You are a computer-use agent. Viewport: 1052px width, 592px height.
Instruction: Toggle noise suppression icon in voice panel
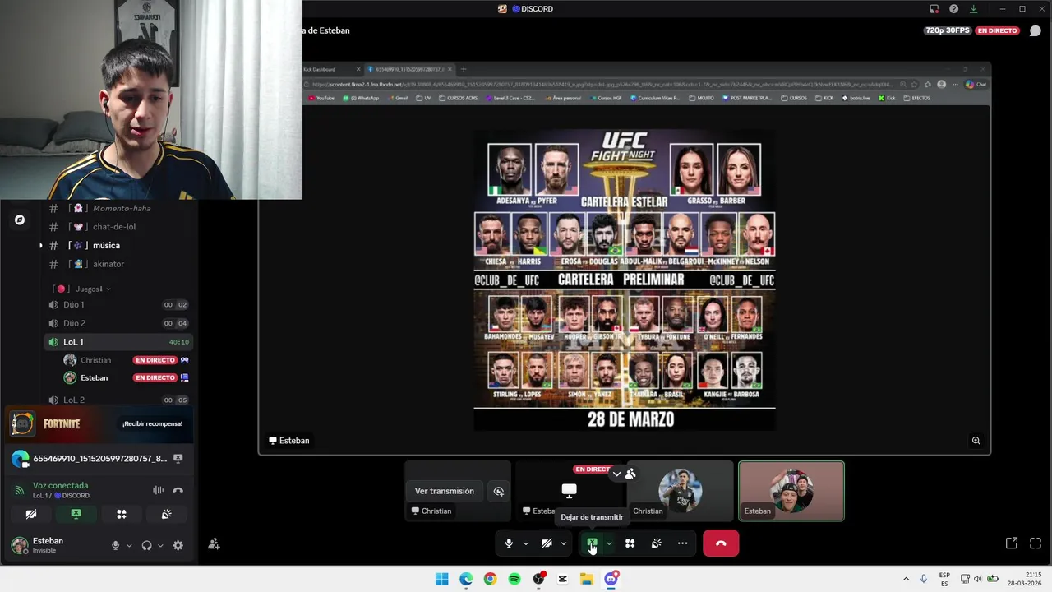coord(158,491)
